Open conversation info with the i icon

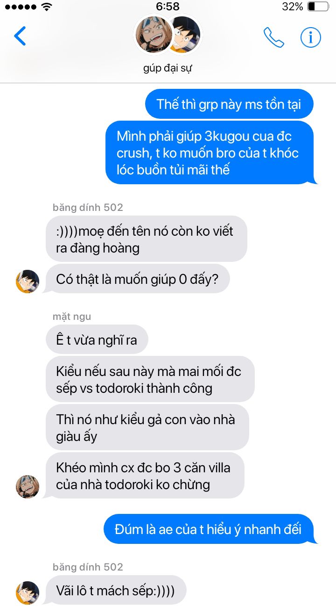310,37
